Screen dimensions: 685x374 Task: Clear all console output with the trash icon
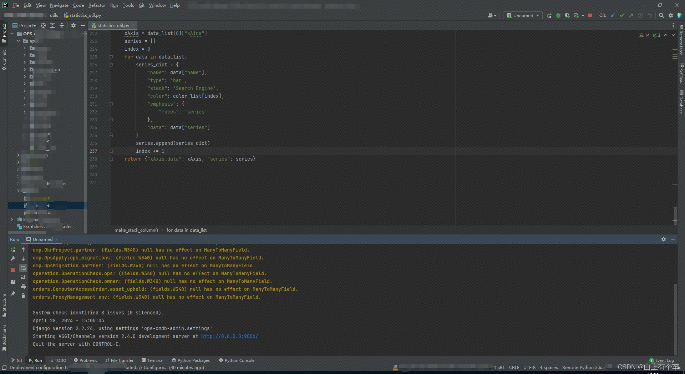point(23,295)
